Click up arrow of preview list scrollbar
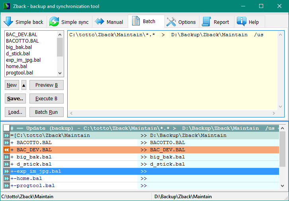This screenshot has width=289, height=201. click(x=282, y=128)
